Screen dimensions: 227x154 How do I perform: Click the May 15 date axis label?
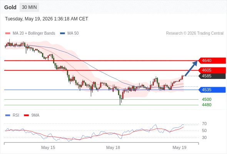point(48,147)
